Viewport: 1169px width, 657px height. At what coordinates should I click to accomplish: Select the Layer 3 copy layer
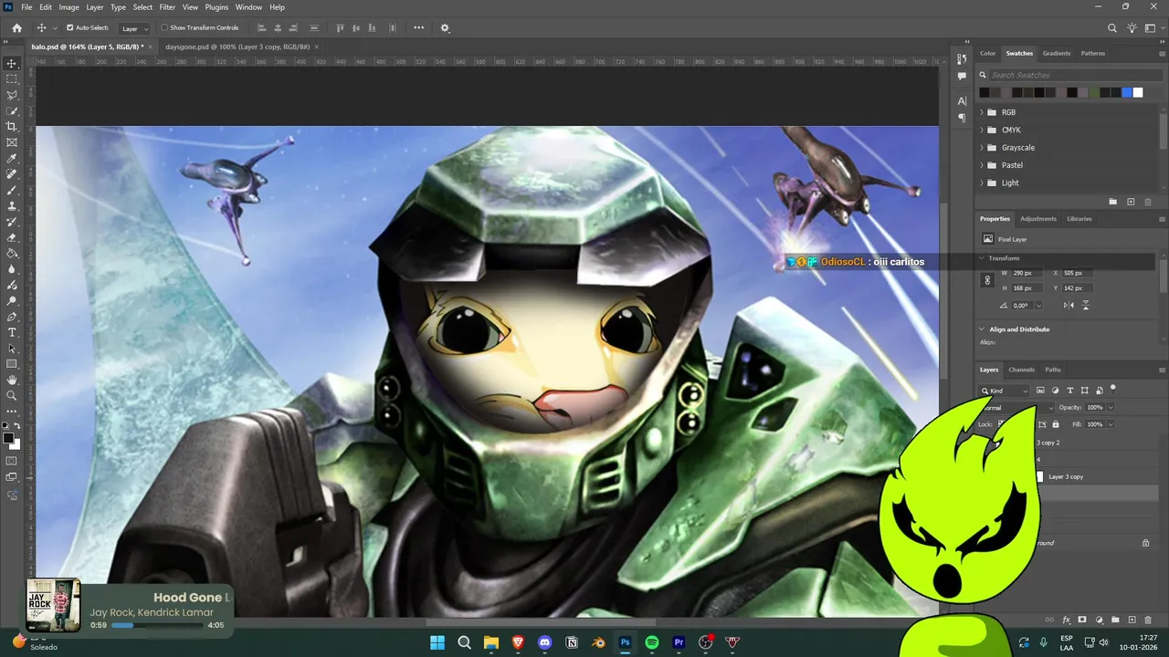coord(1066,476)
